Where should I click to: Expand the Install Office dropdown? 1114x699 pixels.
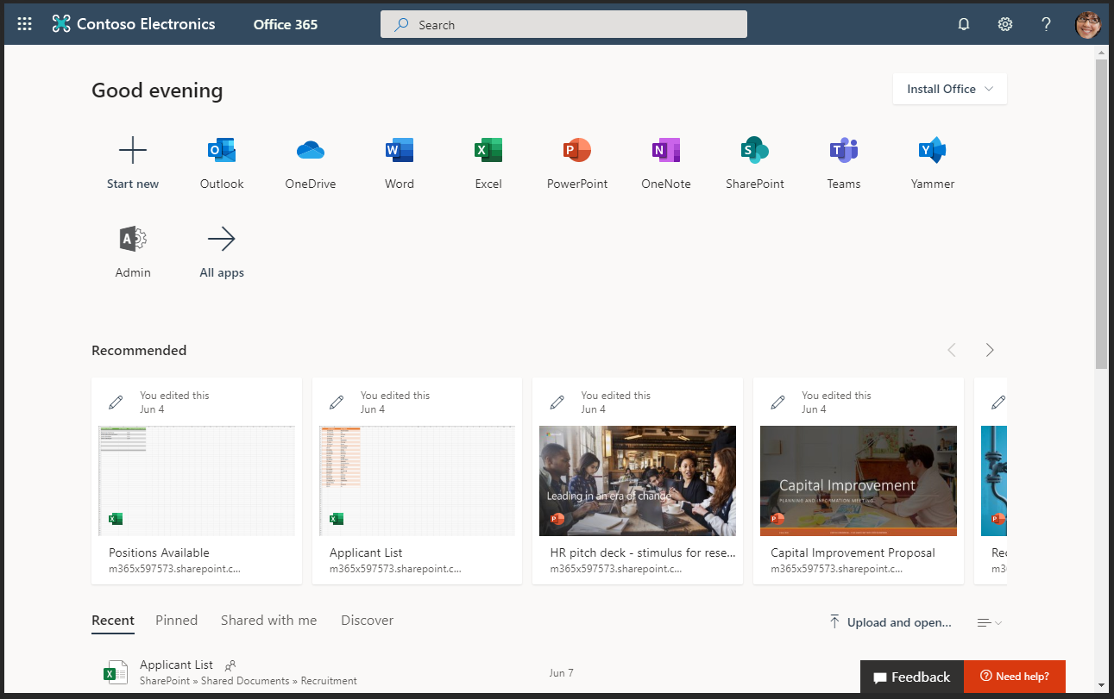[950, 89]
